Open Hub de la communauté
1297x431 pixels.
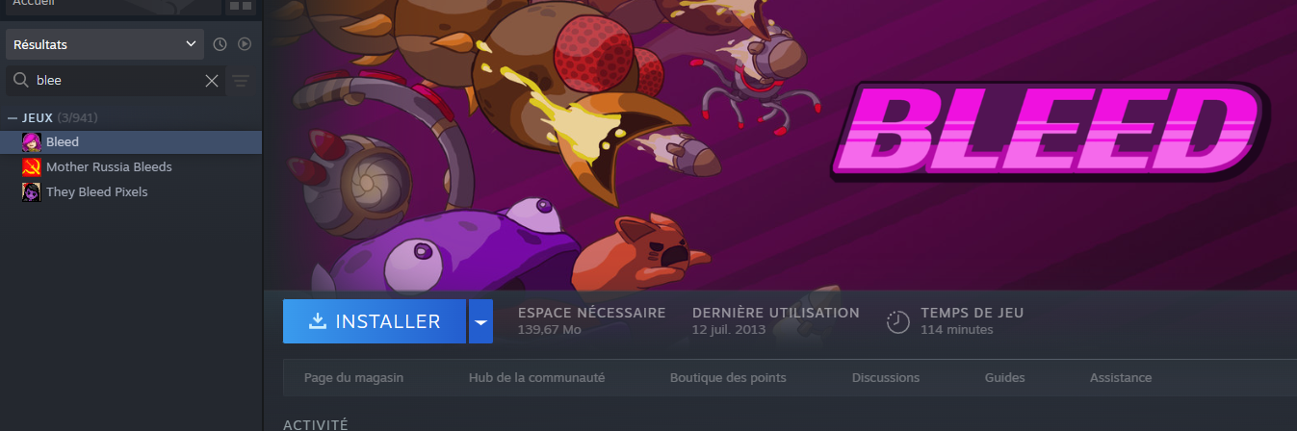[x=536, y=378]
